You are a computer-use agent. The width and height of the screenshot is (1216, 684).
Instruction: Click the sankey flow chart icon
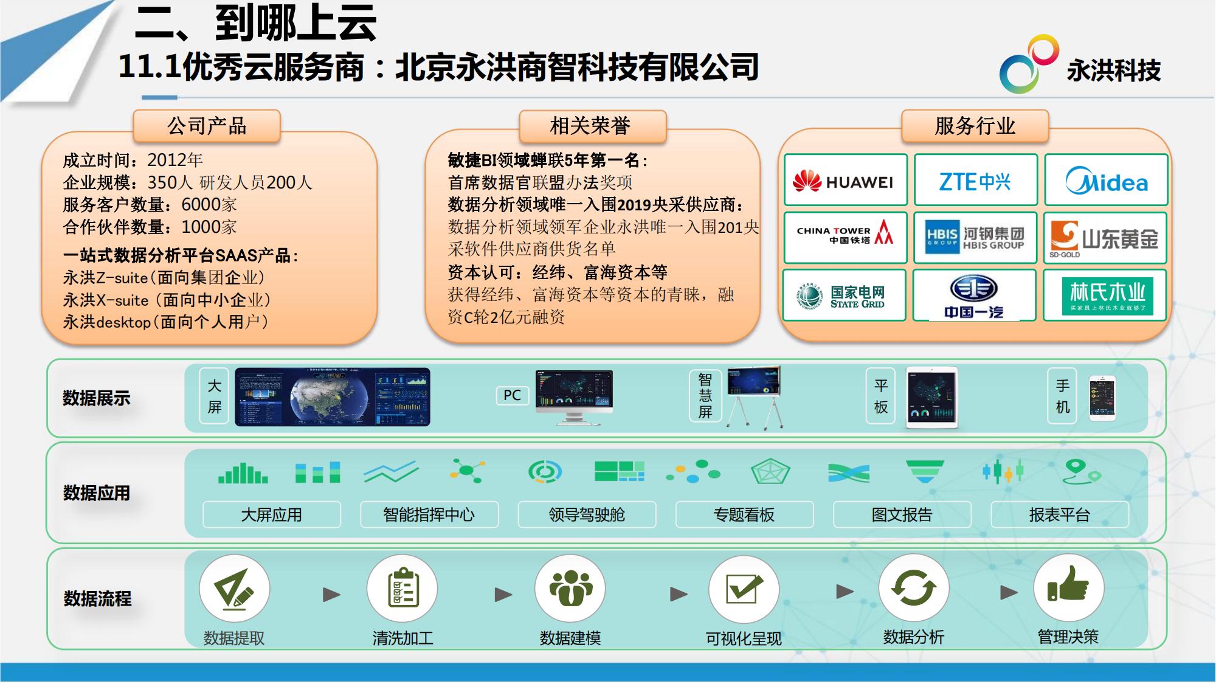pos(849,472)
